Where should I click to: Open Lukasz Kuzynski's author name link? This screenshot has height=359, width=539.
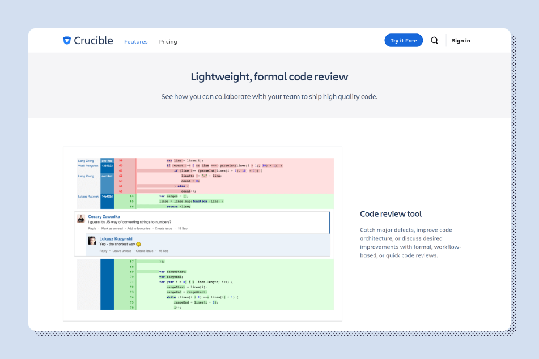pyautogui.click(x=116, y=239)
